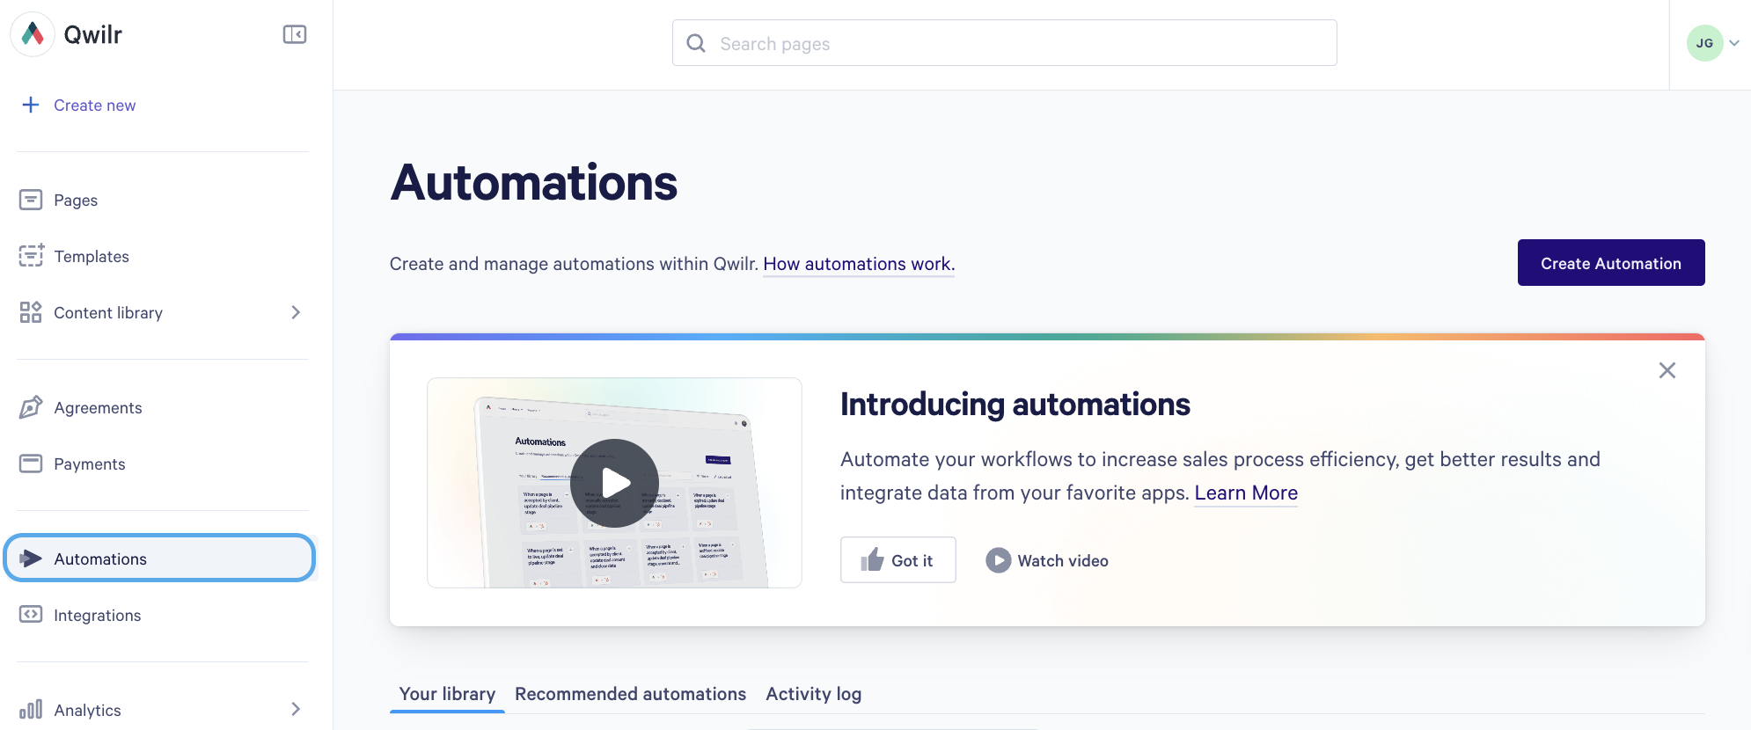1751x730 pixels.
Task: Click the Payments card icon
Action: [31, 464]
